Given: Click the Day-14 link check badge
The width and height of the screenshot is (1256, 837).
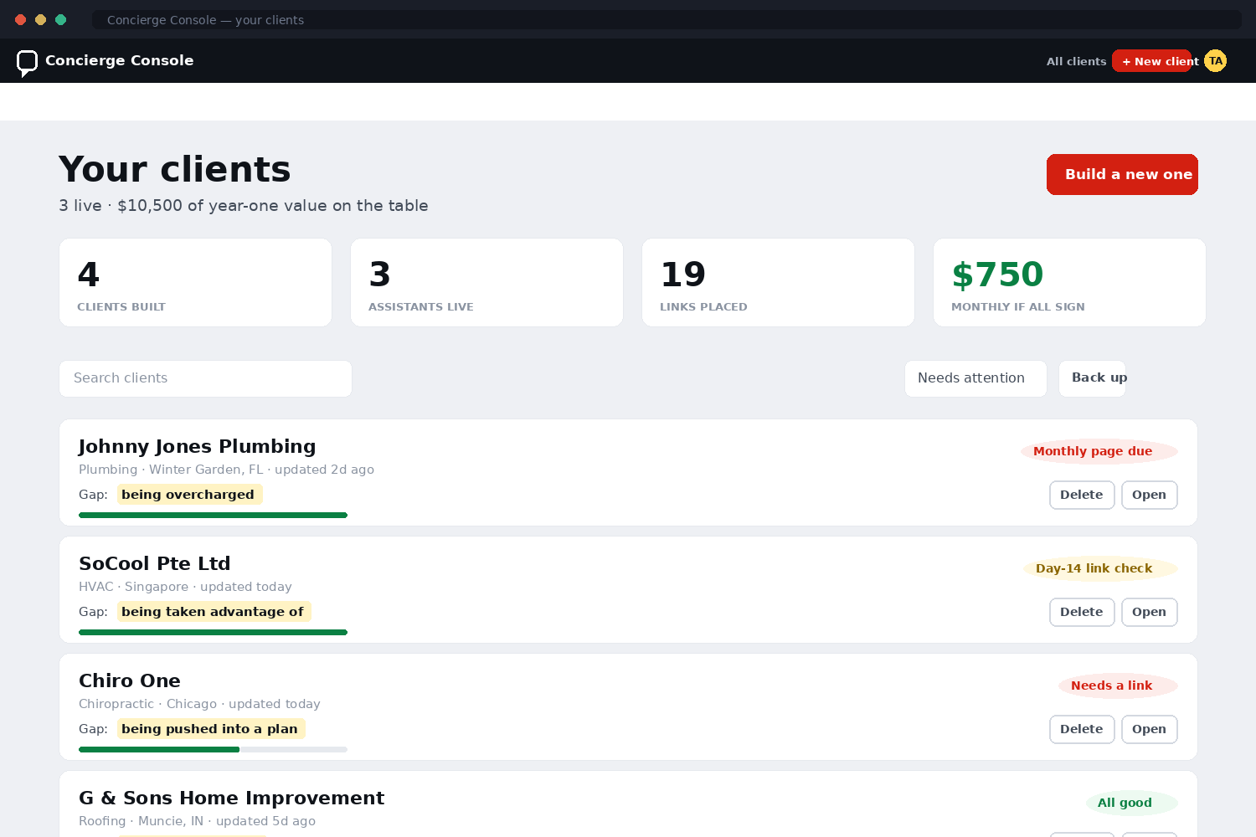Looking at the screenshot, I should point(1100,568).
